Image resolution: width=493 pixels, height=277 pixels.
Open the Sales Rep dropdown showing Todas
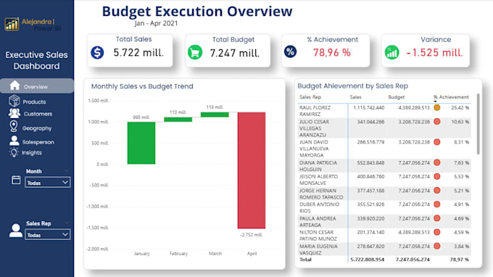tap(47, 234)
